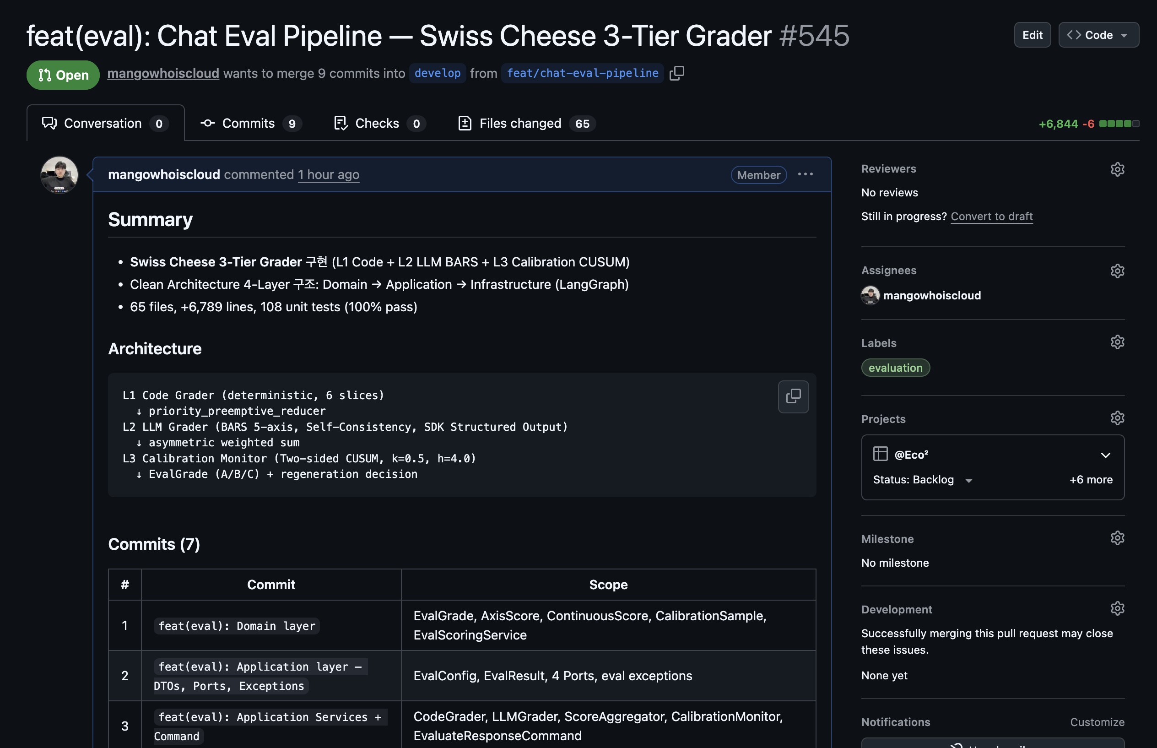The image size is (1157, 748).
Task: Collapse the @Eco² project chevron
Action: [1105, 455]
